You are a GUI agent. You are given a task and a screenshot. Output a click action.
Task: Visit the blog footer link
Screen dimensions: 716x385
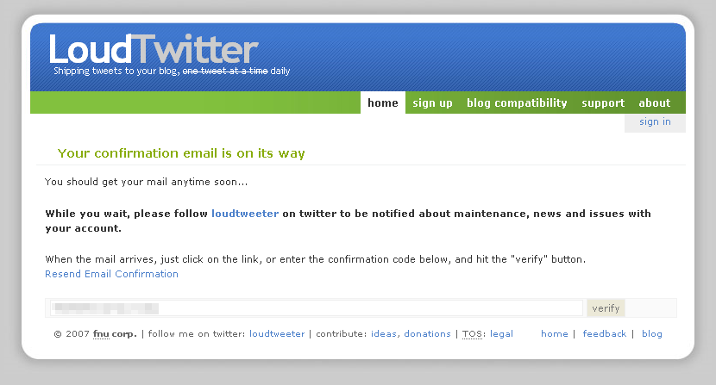click(651, 334)
